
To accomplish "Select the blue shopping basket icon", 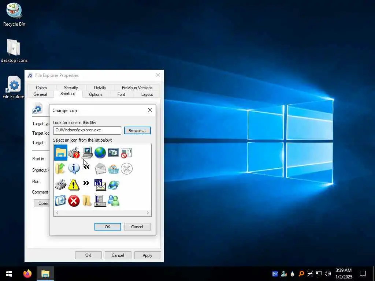I will (114, 169).
